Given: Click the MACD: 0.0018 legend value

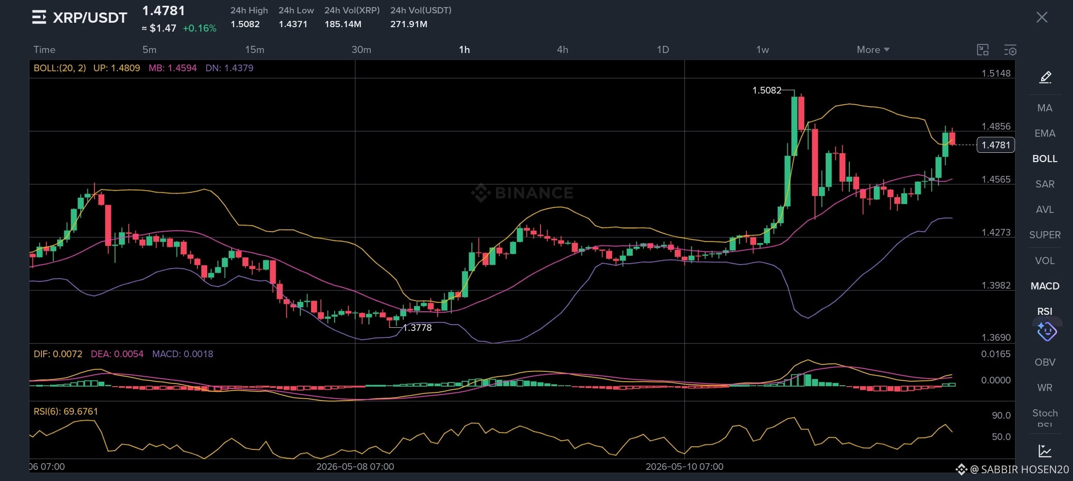Looking at the screenshot, I should click(183, 354).
